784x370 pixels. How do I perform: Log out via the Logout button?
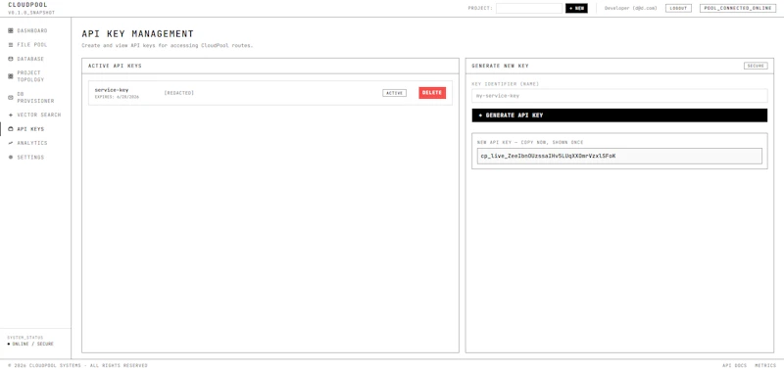pyautogui.click(x=678, y=9)
